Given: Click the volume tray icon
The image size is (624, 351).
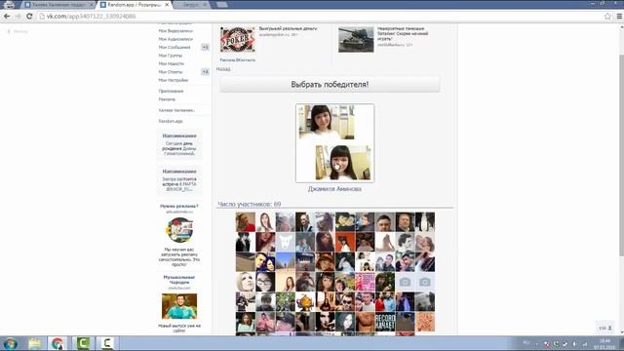Looking at the screenshot, I should [x=574, y=344].
